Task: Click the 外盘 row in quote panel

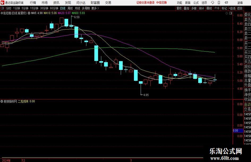Action: [248, 85]
